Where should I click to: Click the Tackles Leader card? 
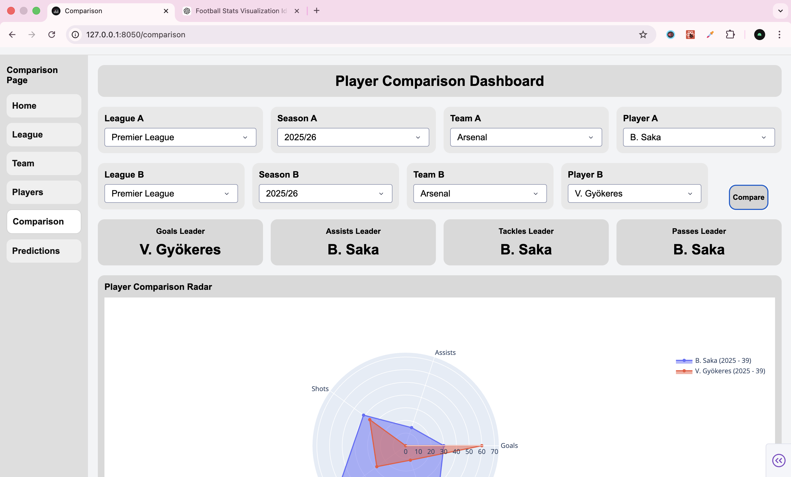(x=526, y=242)
